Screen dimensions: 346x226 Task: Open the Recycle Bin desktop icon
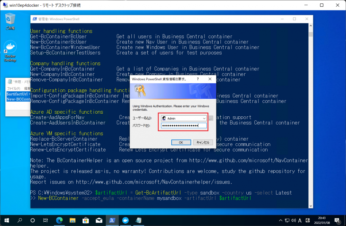pyautogui.click(x=10, y=21)
